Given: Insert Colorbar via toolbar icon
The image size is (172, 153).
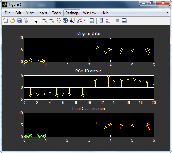Looking at the screenshot, I should (101, 20).
